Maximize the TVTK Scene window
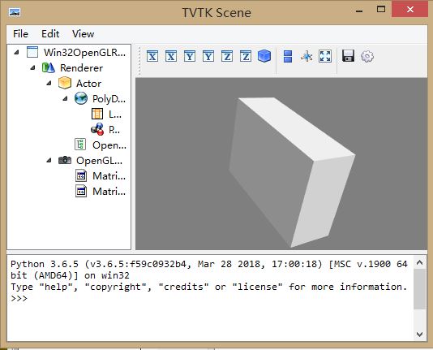The height and width of the screenshot is (350, 433). click(x=381, y=10)
